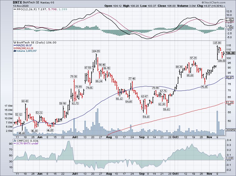Click the 79.38 price label
236x176 pixels.
click(x=74, y=77)
